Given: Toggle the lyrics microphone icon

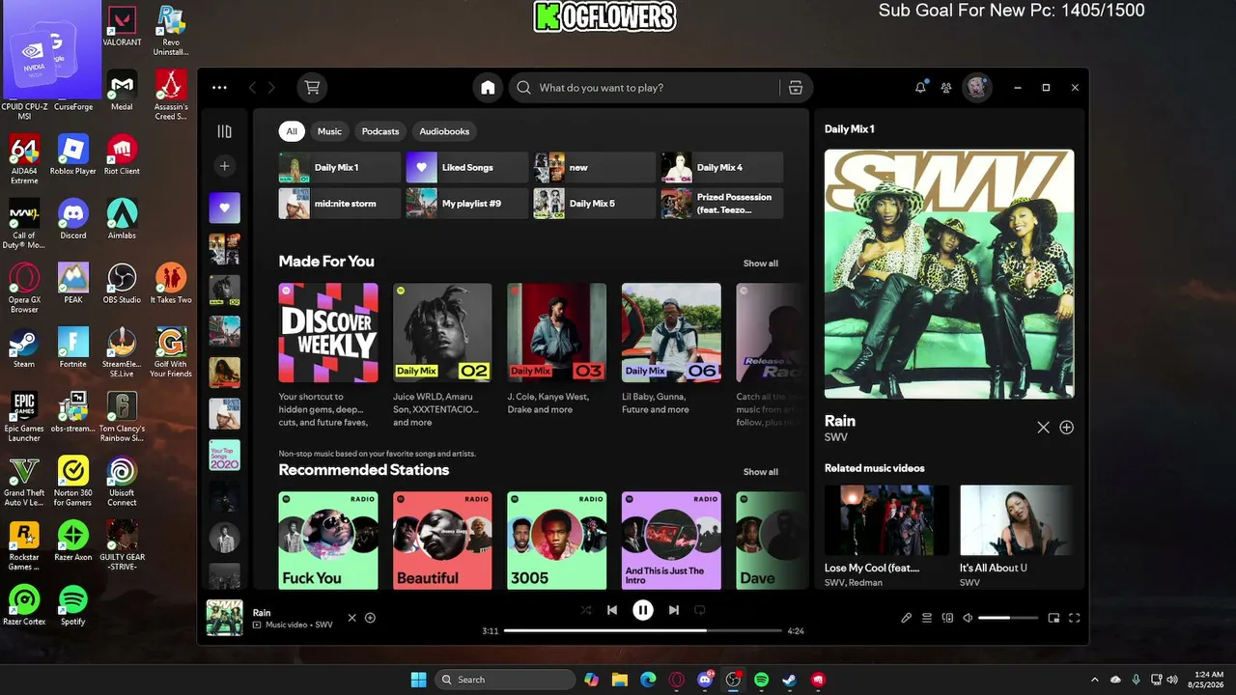Looking at the screenshot, I should click(906, 618).
